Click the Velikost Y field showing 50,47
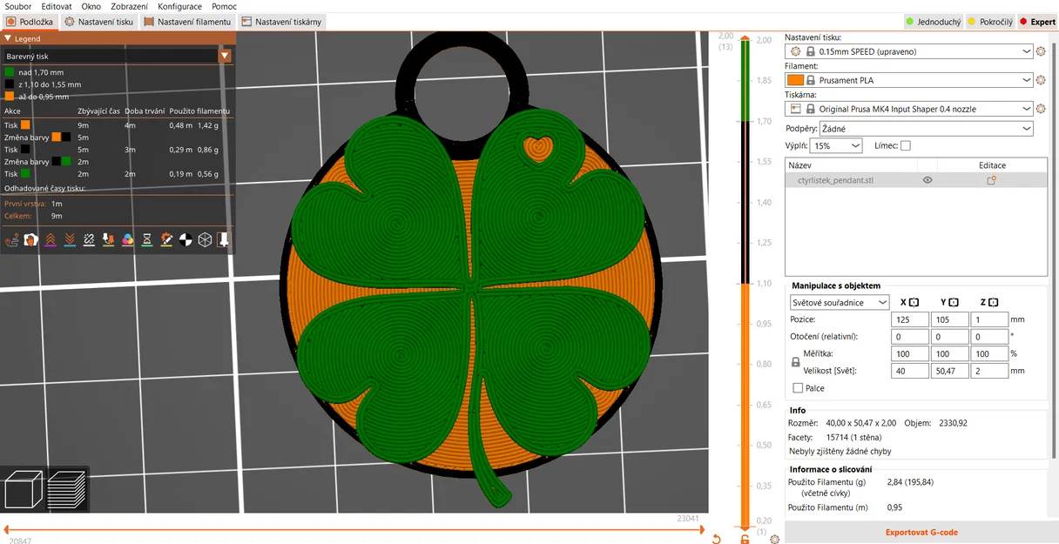The image size is (1059, 544). point(949,371)
